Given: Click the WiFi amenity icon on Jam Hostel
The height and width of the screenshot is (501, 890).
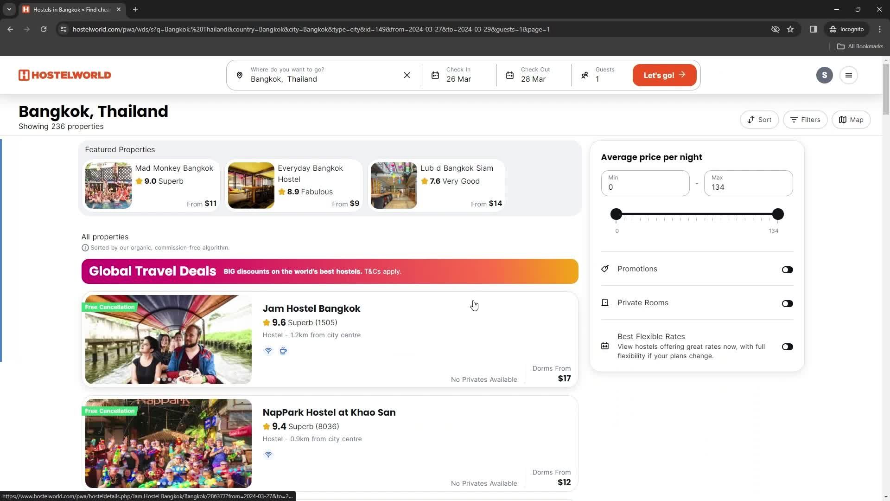Looking at the screenshot, I should (x=268, y=351).
